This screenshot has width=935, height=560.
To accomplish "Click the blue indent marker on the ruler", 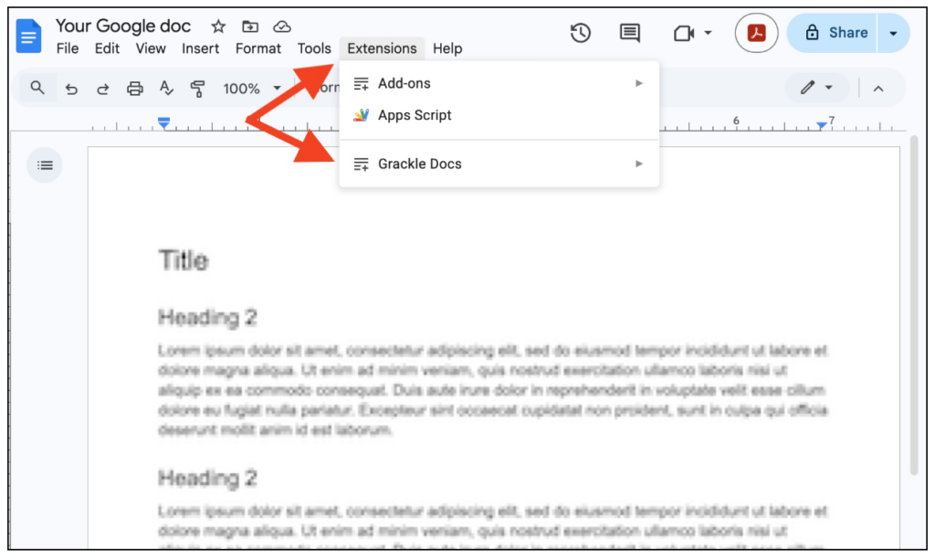I will click(163, 122).
